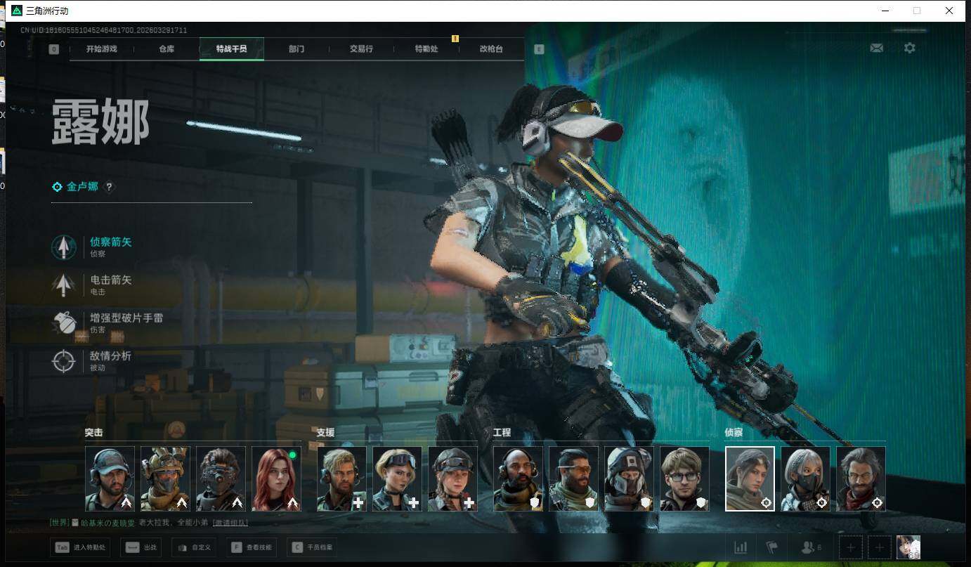971x567 pixels.
Task: Choose the blond bearded 支援 operator with headset
Action: tap(341, 478)
